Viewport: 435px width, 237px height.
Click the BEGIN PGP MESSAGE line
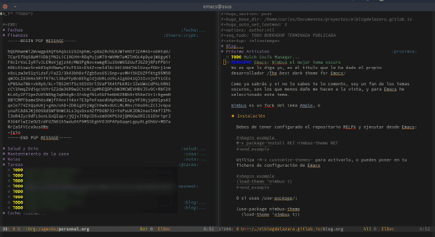click(x=42, y=41)
